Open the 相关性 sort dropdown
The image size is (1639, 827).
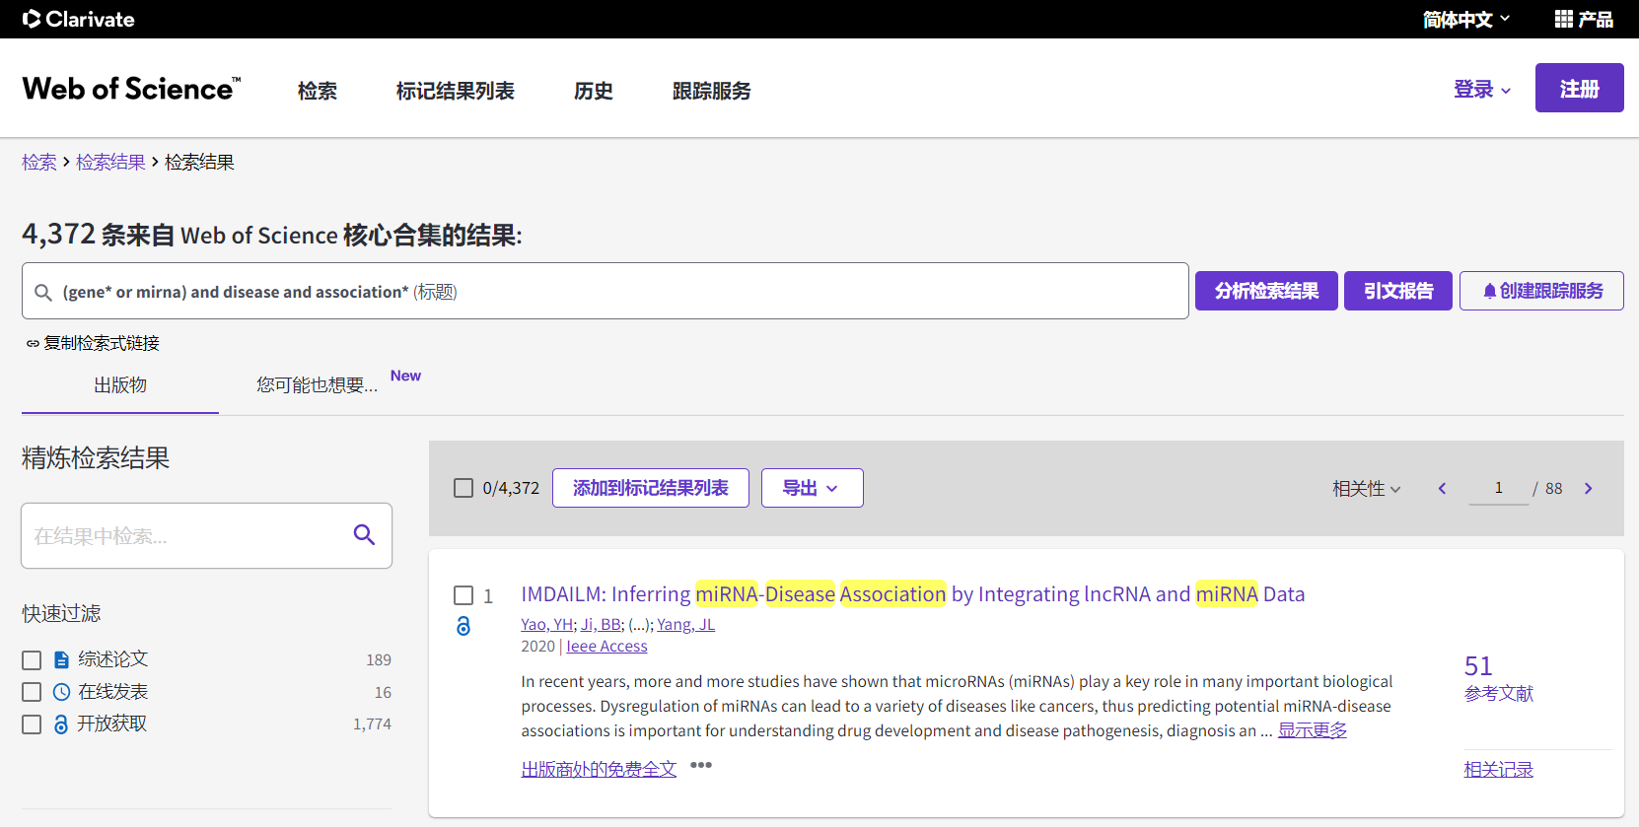pyautogui.click(x=1366, y=488)
